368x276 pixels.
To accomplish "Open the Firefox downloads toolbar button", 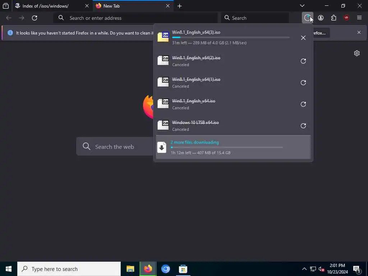I will click(308, 18).
